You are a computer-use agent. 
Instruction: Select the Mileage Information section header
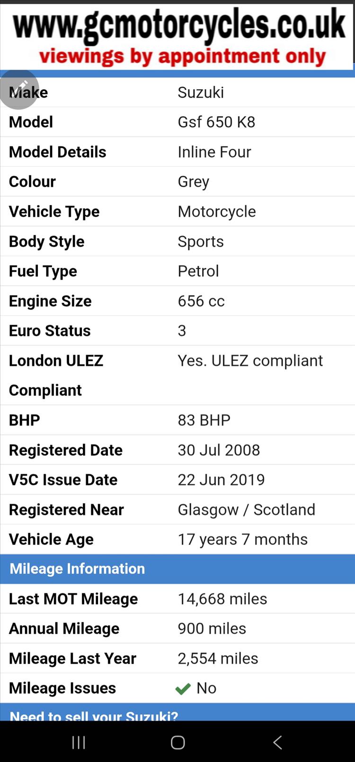pyautogui.click(x=77, y=569)
